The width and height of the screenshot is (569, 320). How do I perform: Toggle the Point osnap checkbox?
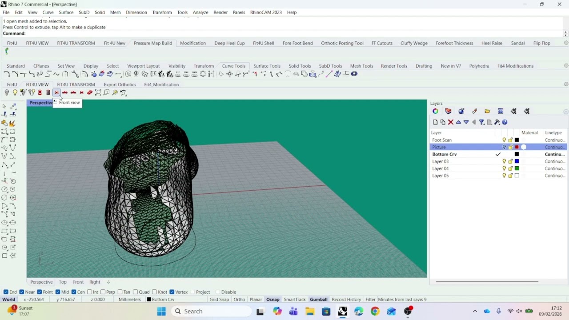tap(40, 292)
